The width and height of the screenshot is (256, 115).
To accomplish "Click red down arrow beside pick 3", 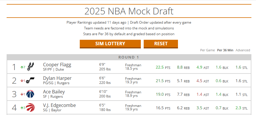I will [22, 94].
